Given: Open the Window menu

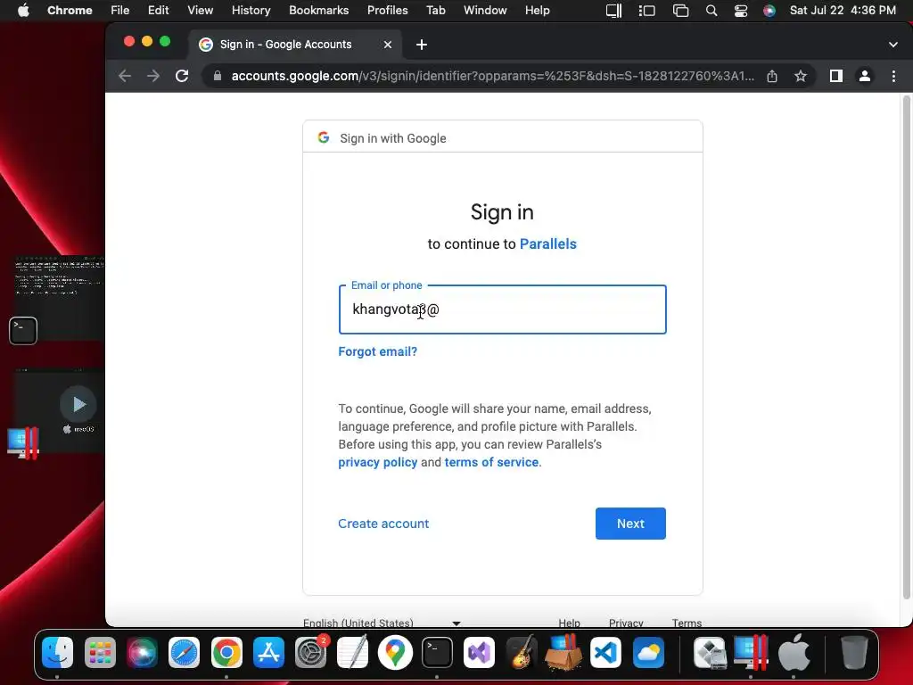Looking at the screenshot, I should point(485,11).
